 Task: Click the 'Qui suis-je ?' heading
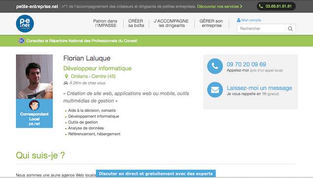40,155
